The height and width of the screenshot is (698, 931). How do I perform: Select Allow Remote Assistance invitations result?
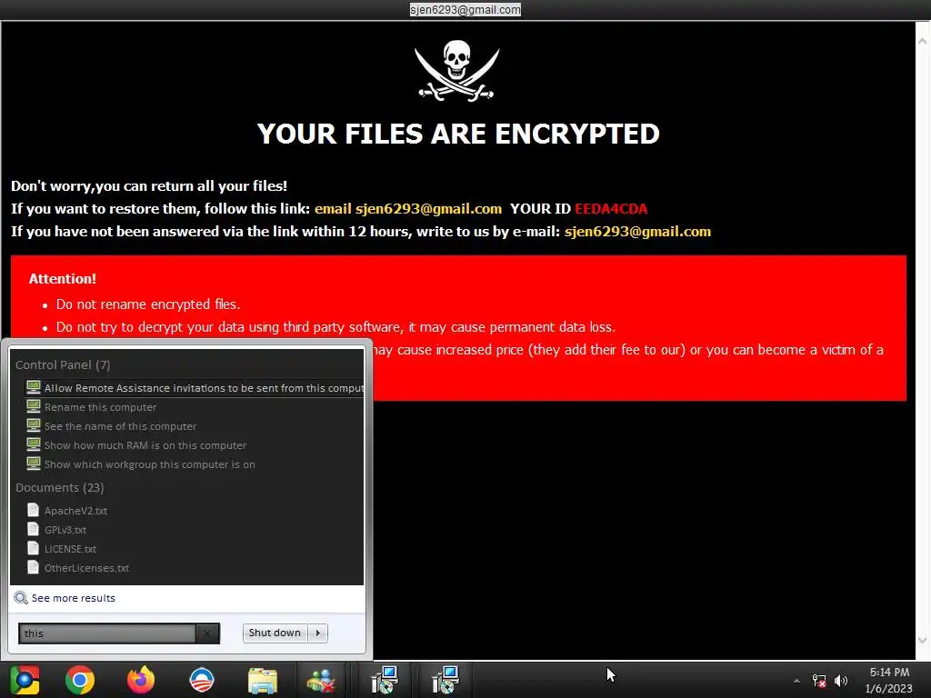pyautogui.click(x=195, y=387)
